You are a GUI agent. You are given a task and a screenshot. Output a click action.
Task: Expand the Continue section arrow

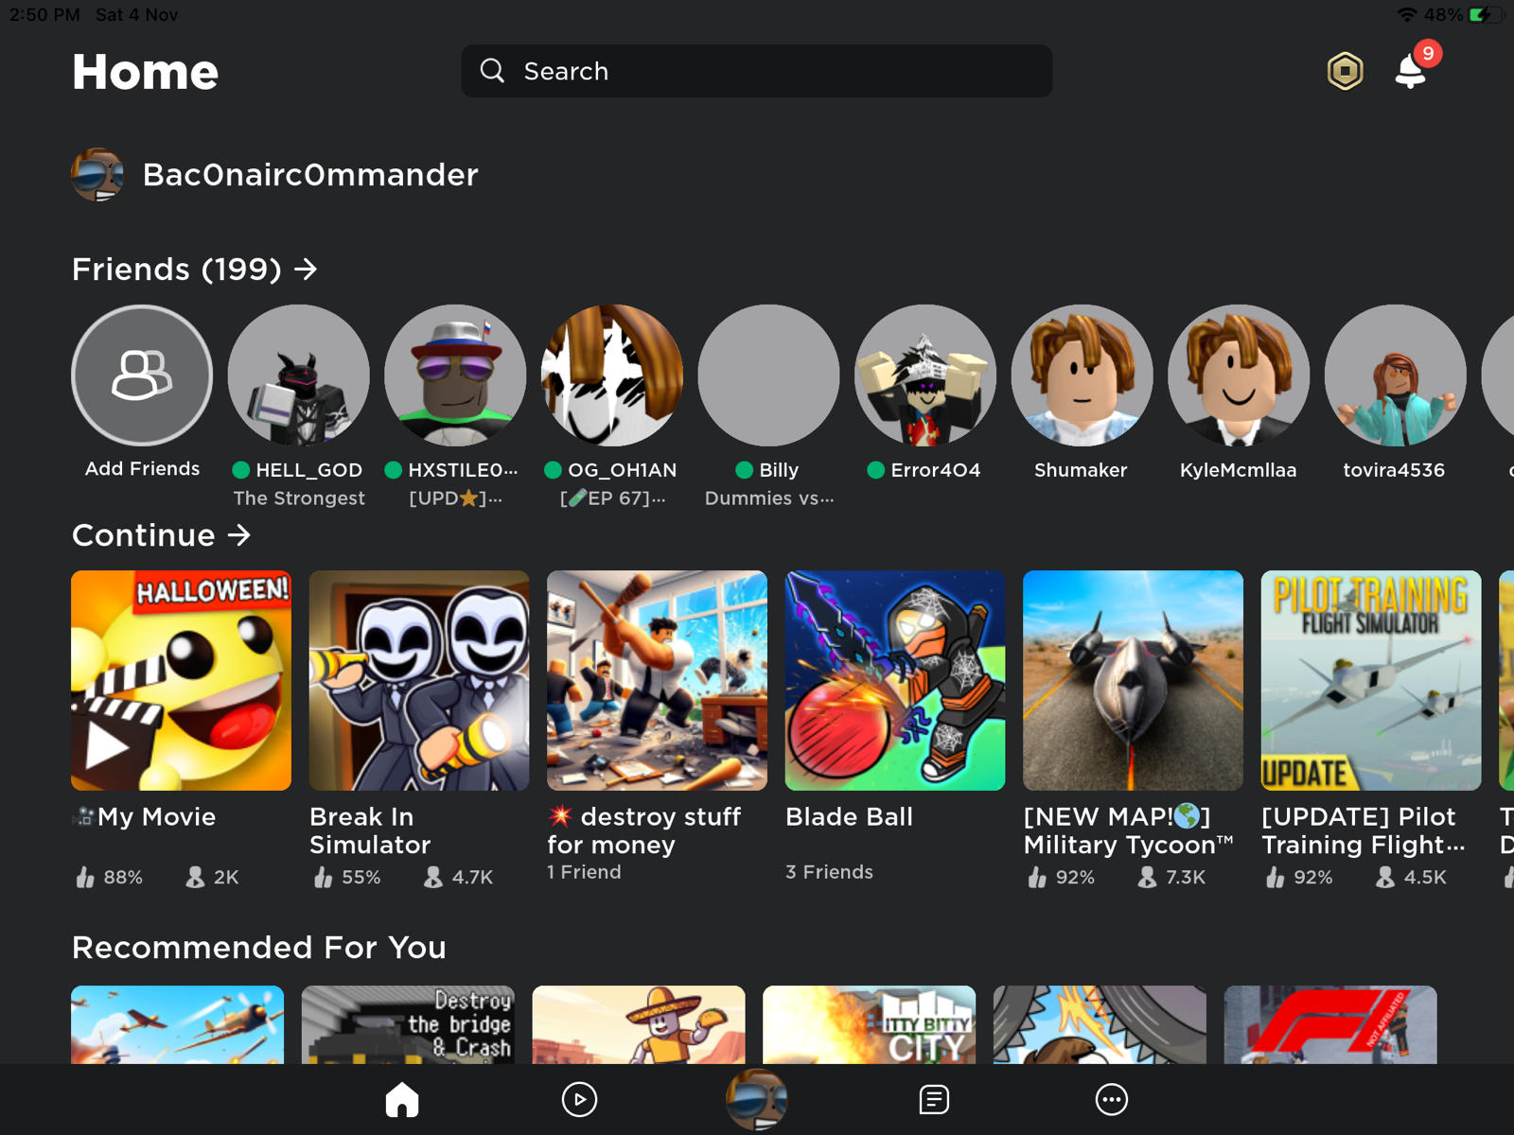pyautogui.click(x=239, y=535)
